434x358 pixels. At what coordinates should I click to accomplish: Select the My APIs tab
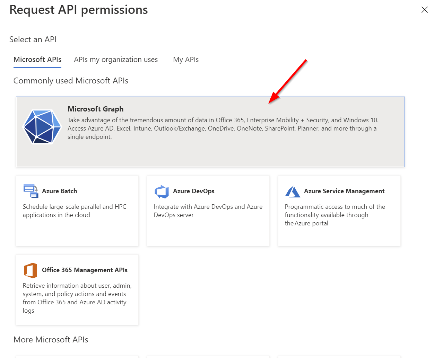coord(186,60)
